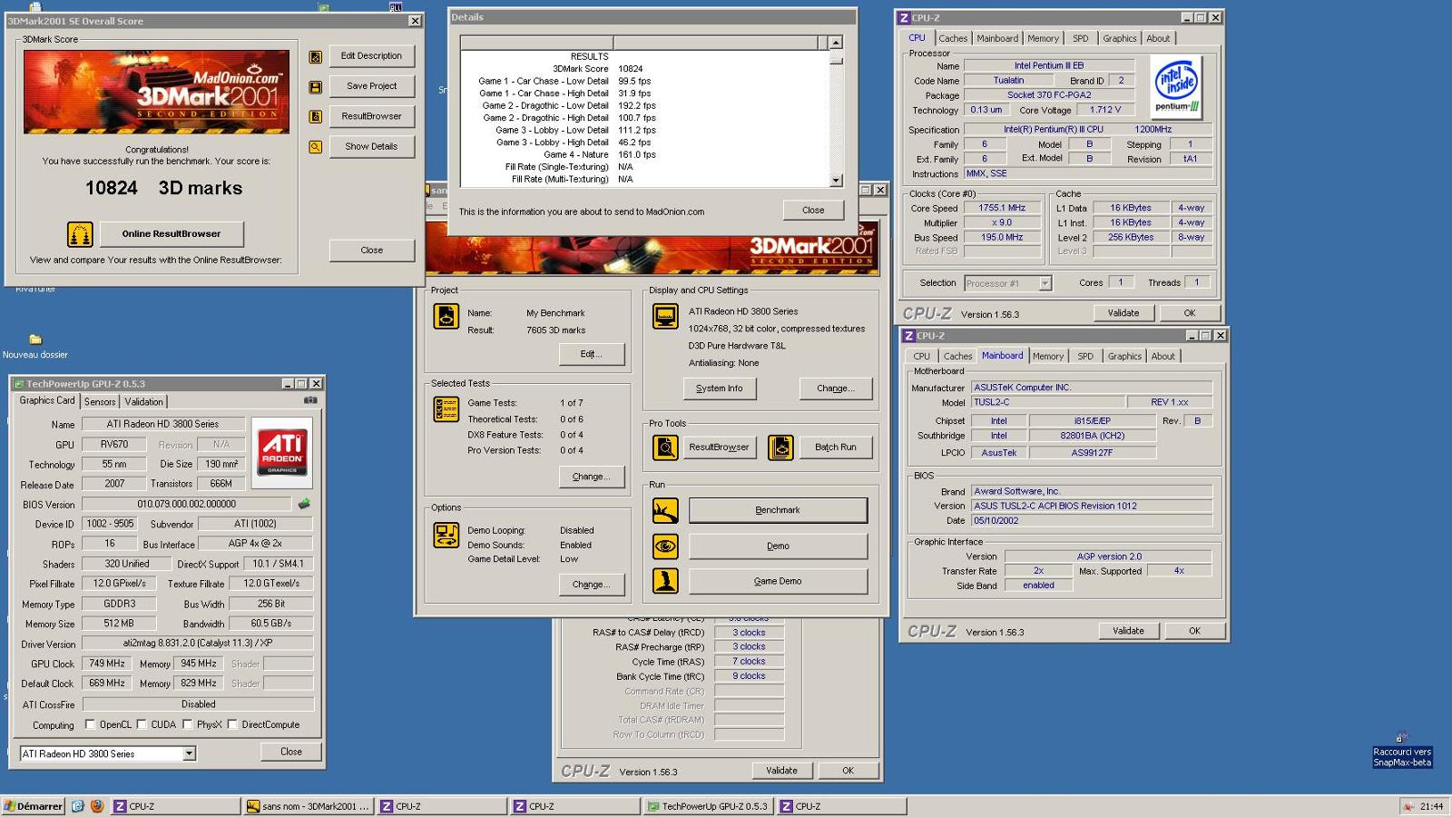Click Change button under Selected Tests

(x=591, y=477)
